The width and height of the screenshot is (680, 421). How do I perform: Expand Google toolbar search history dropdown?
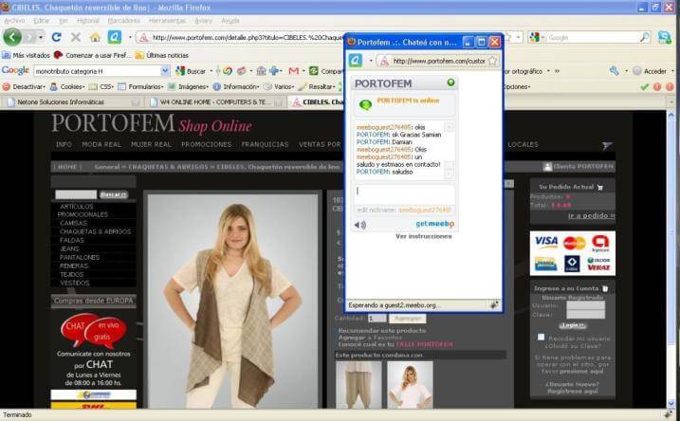point(165,71)
